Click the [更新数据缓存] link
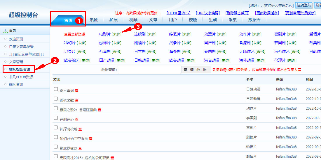Screen dimensions: 321x160 [x=267, y=13]
